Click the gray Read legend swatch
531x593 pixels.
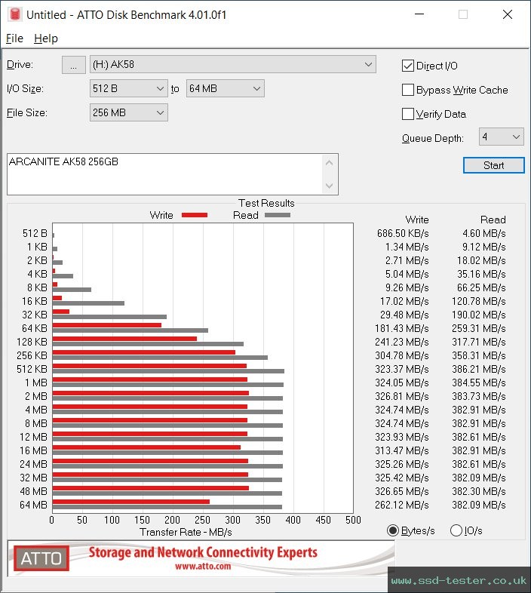pos(278,215)
